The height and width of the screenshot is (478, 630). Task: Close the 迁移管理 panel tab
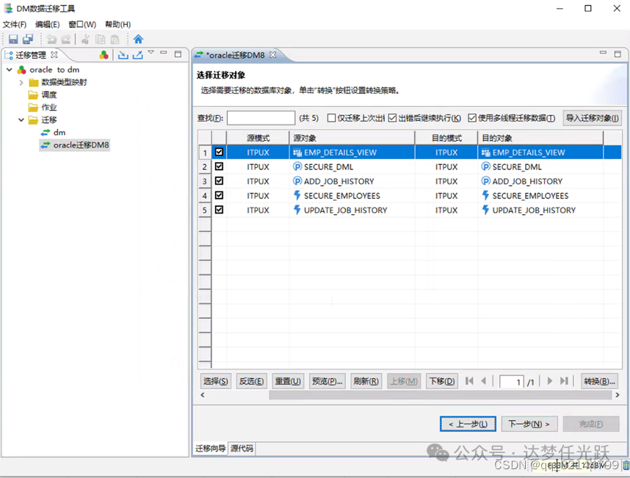click(54, 54)
